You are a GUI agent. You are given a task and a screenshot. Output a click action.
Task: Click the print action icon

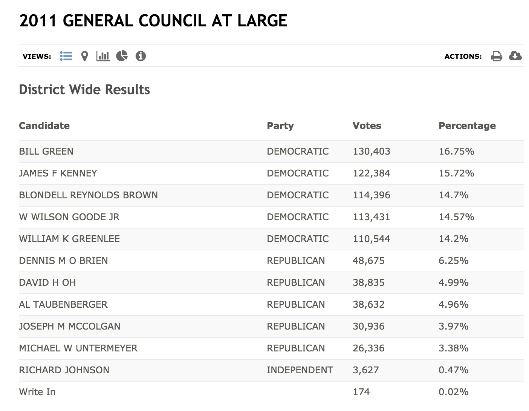(x=497, y=56)
